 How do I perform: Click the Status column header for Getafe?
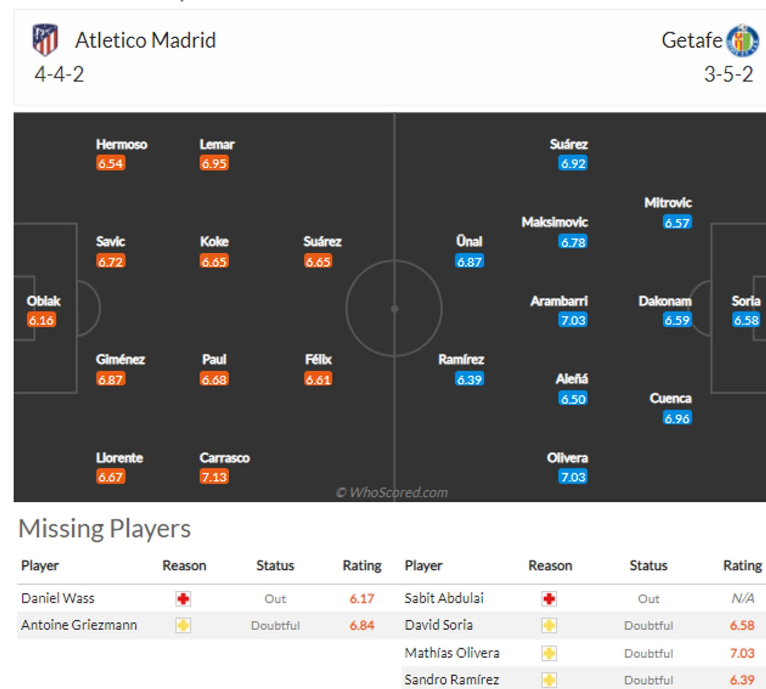(x=648, y=566)
